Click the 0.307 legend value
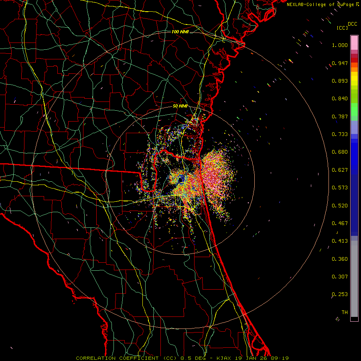This screenshot has width=361, height=361. coord(340,277)
